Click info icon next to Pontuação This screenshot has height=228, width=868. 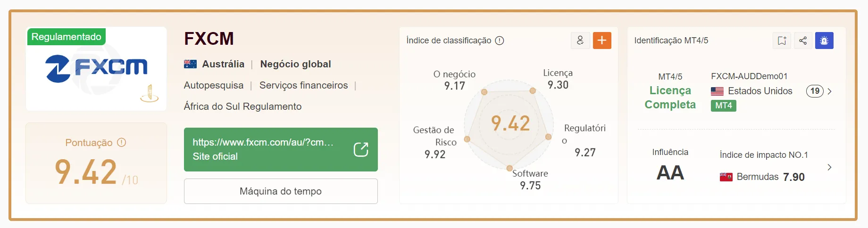(122, 142)
